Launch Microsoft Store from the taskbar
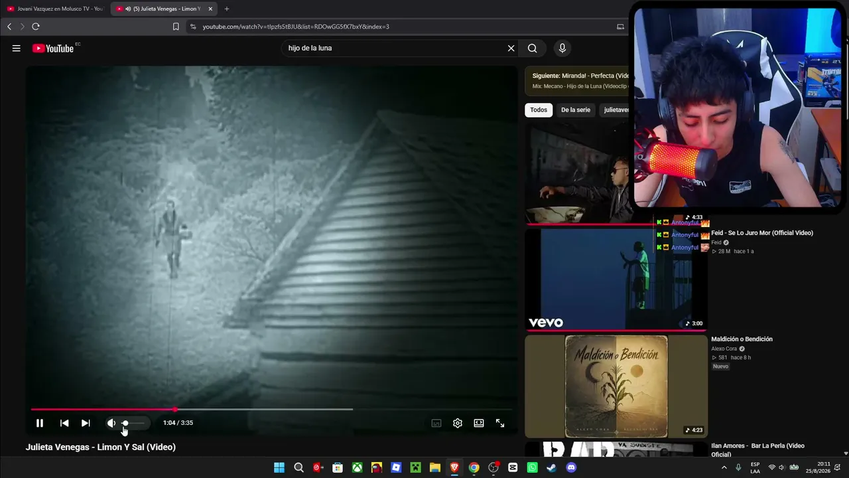Screen dimensions: 849x478 point(338,467)
